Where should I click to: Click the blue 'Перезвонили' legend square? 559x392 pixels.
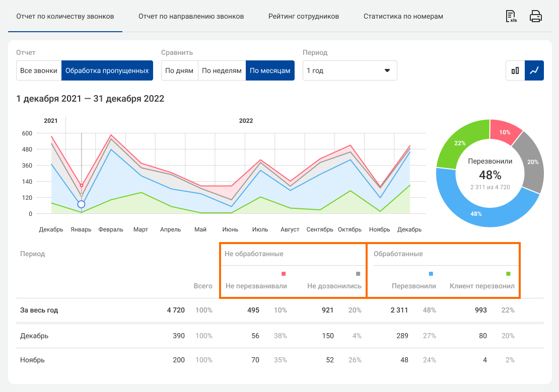[431, 274]
